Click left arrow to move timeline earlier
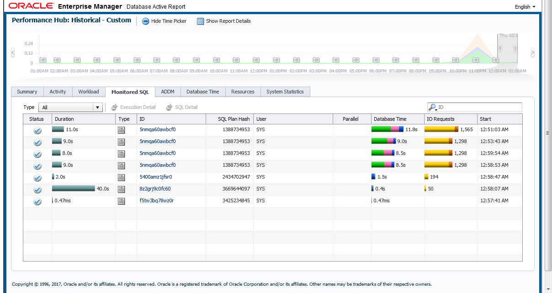552x293 pixels. pos(13,53)
